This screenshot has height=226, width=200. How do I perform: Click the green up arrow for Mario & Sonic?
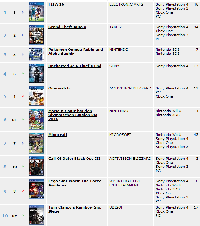23,119
